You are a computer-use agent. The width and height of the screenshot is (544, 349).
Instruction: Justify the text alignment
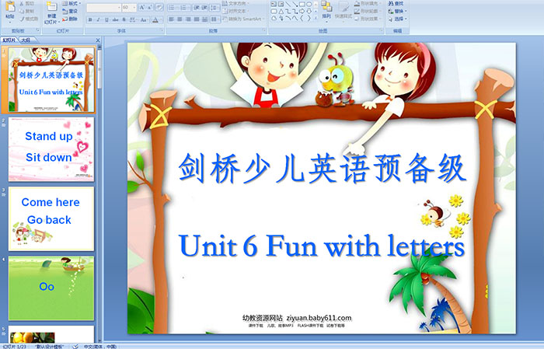coord(197,19)
